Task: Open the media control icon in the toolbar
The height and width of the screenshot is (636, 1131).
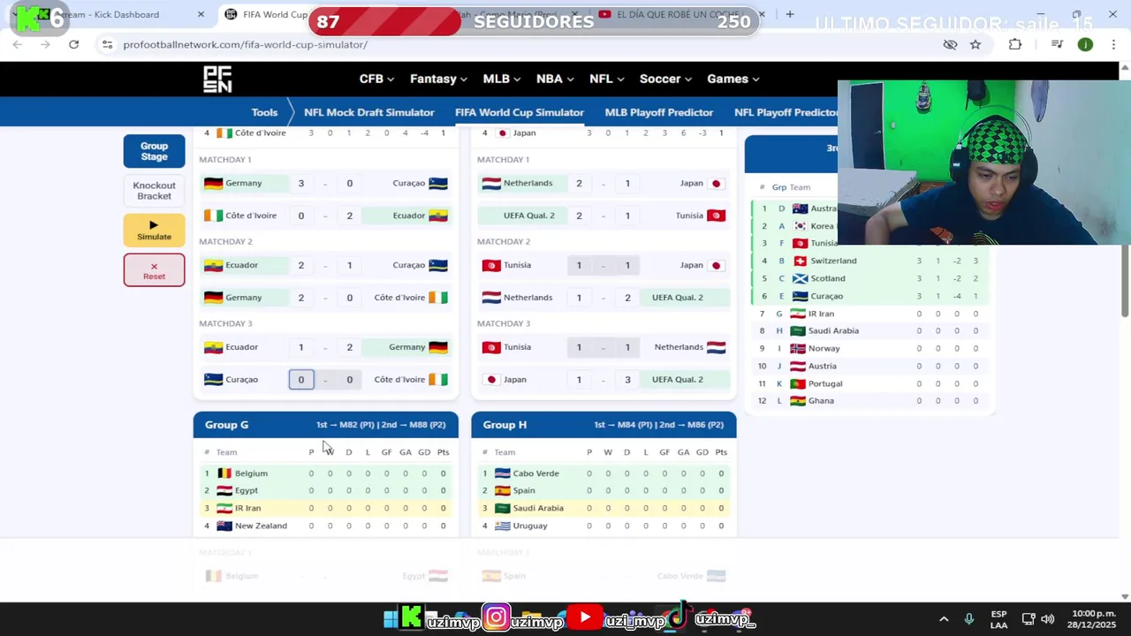Action: (x=1057, y=44)
